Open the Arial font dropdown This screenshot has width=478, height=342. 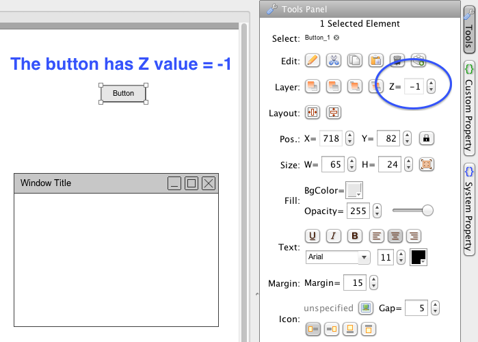[338, 257]
